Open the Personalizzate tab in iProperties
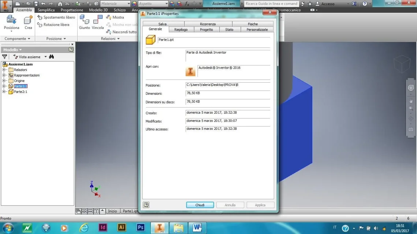This screenshot has height=234, width=417. click(257, 30)
